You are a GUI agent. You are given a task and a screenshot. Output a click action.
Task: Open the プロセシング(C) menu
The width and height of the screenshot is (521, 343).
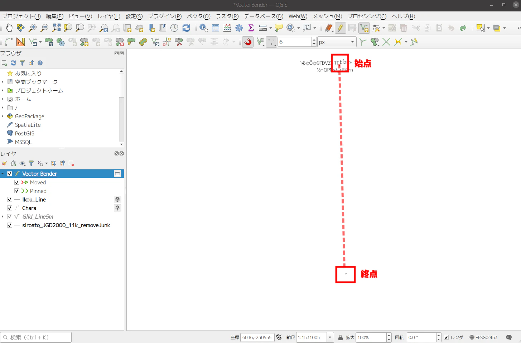coord(367,16)
